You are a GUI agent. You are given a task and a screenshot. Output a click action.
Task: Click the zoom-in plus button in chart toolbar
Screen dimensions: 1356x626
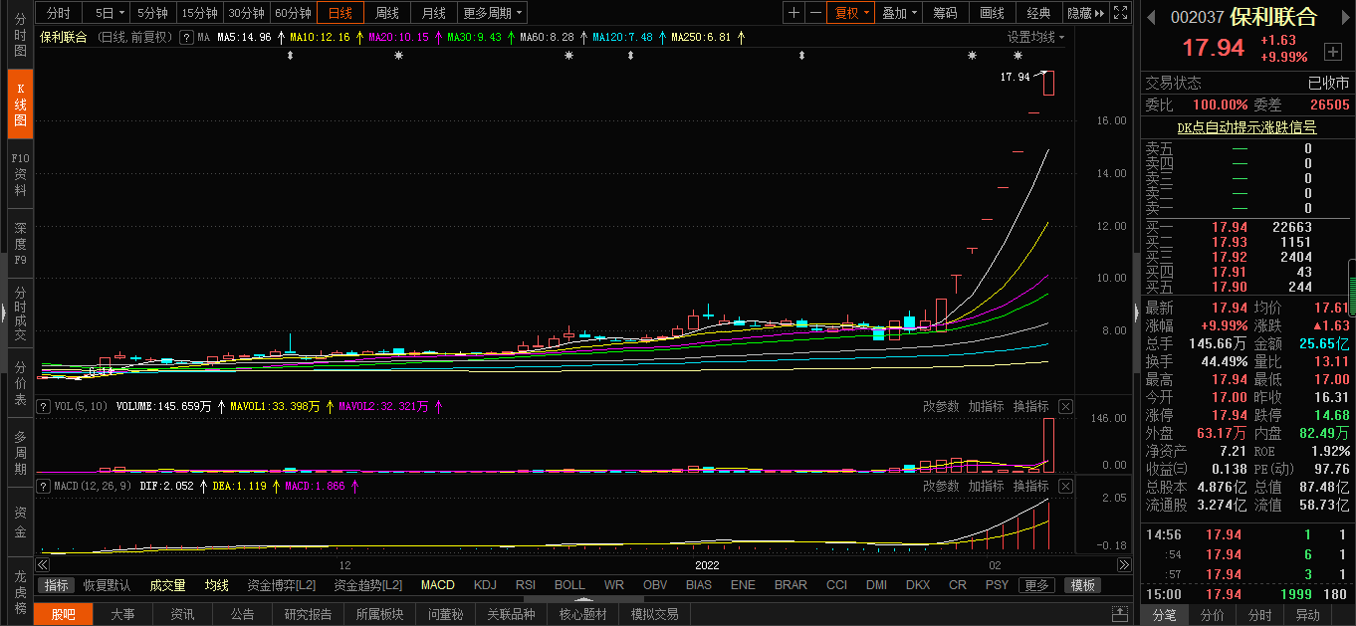(793, 13)
